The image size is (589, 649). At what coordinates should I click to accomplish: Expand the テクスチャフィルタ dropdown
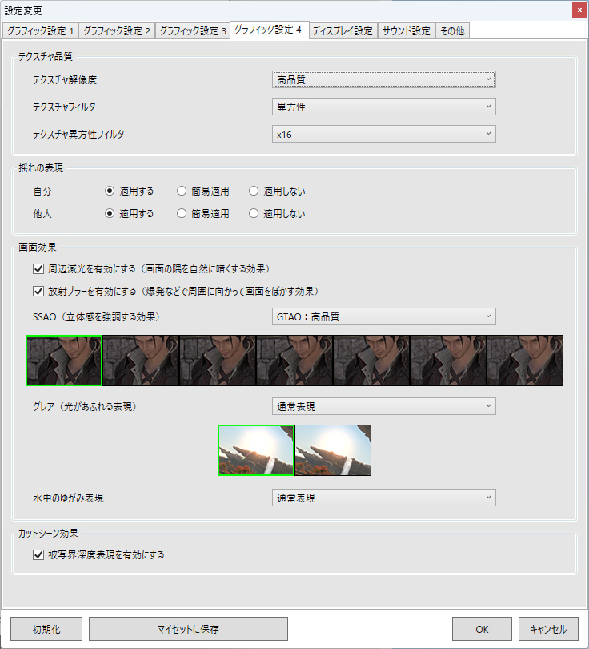[384, 107]
